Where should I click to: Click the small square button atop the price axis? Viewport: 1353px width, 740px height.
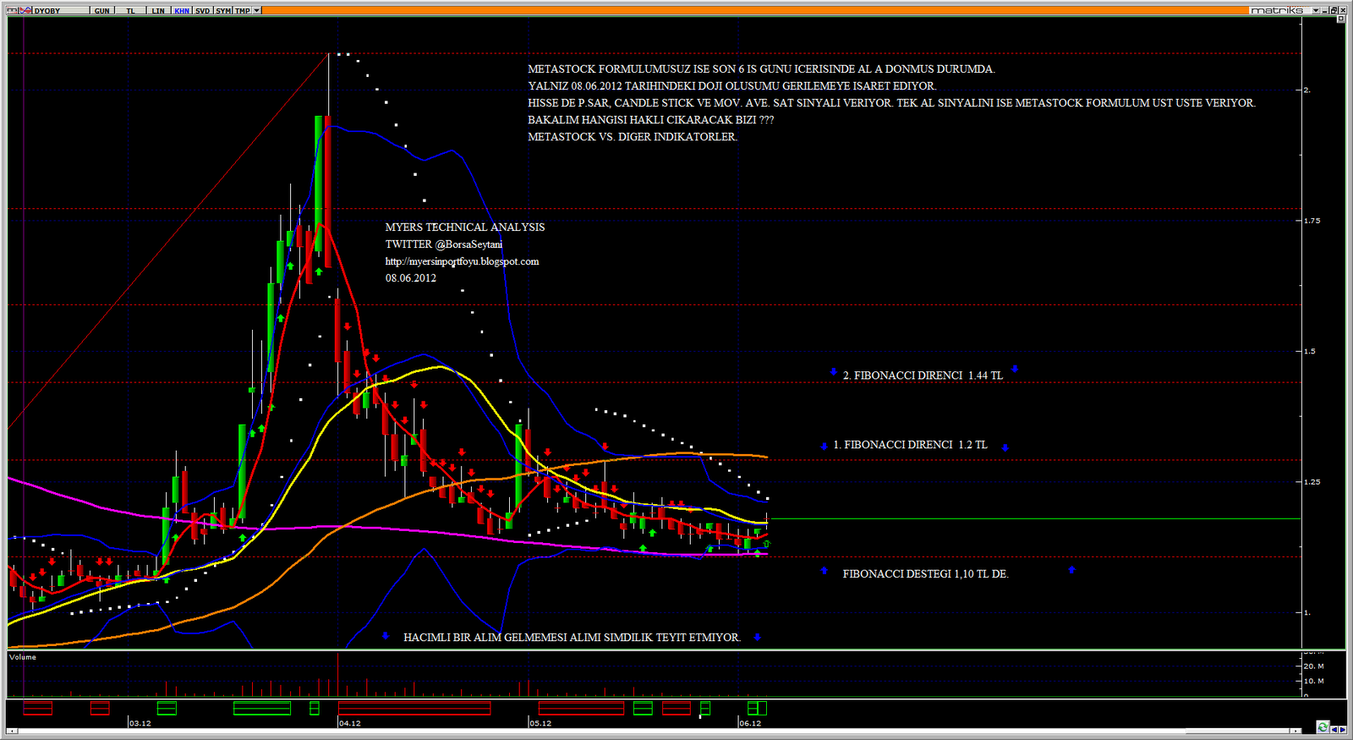(x=1340, y=19)
